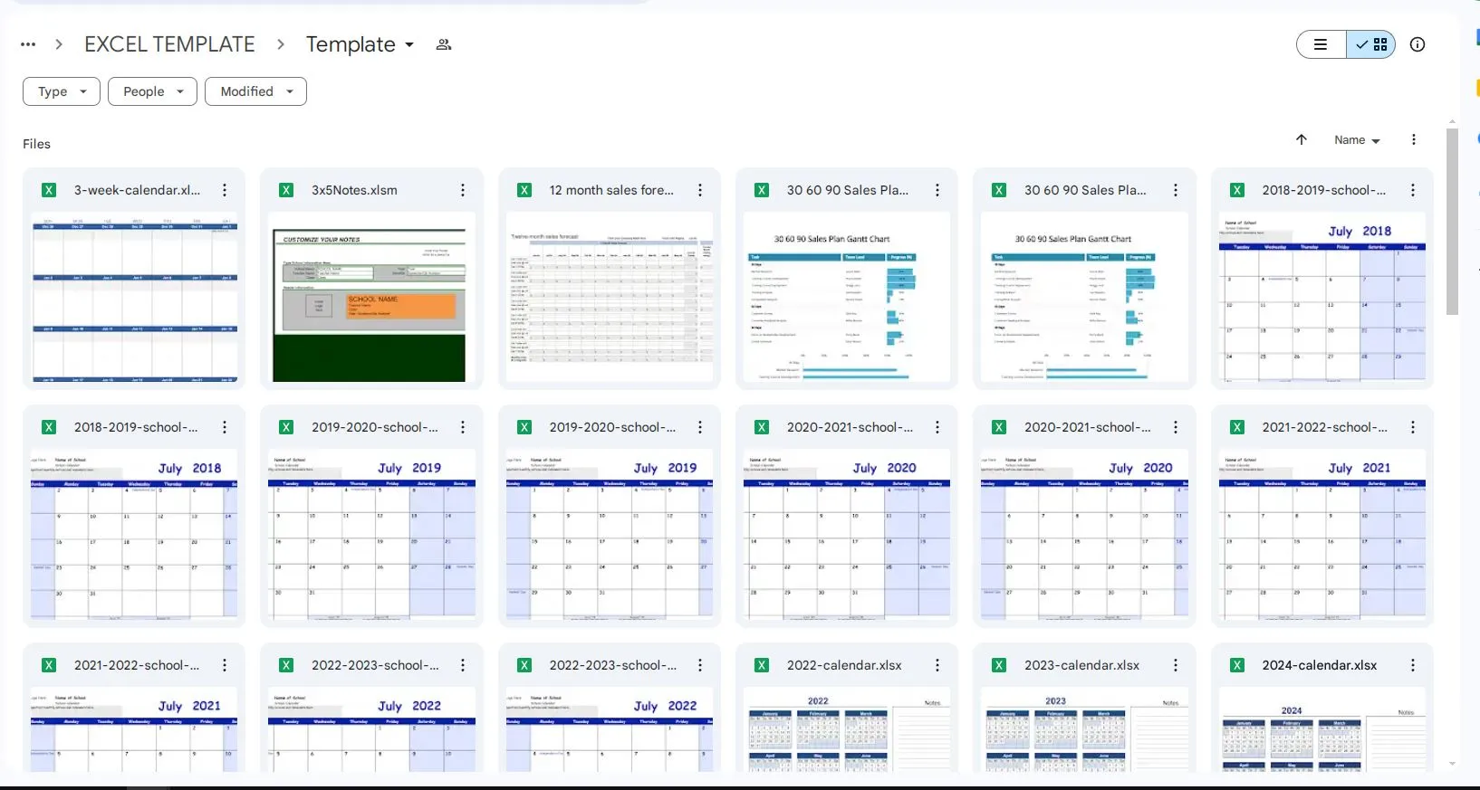The image size is (1480, 790).
Task: Click the three-dot menu beside the Name sort
Action: (x=1413, y=139)
